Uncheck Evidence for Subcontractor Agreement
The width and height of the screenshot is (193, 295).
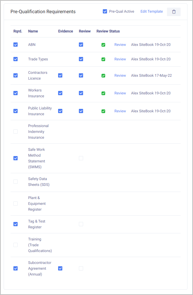[60, 268]
